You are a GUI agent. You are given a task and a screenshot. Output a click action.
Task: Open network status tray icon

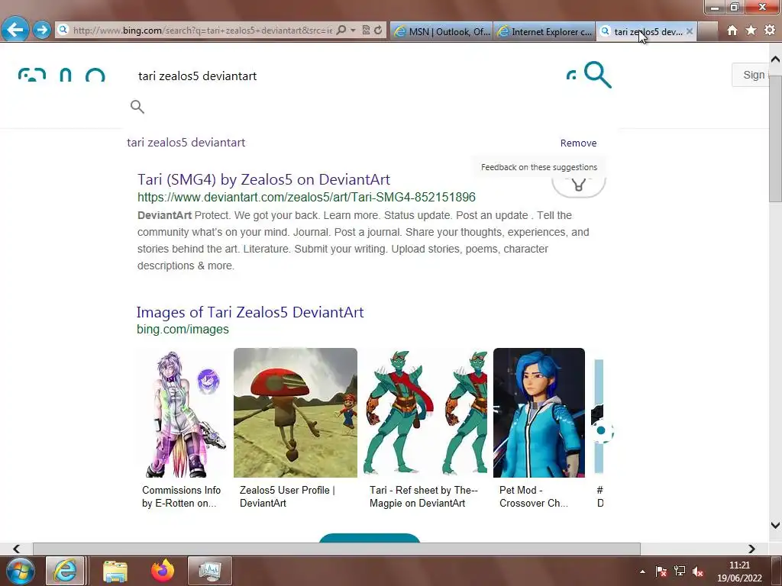point(679,572)
